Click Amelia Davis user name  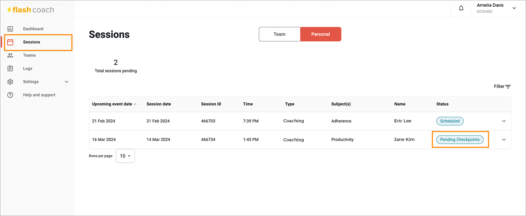(x=490, y=5)
